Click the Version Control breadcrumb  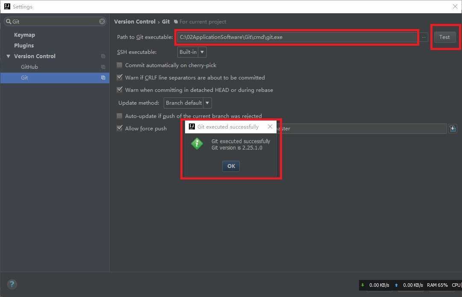[135, 21]
